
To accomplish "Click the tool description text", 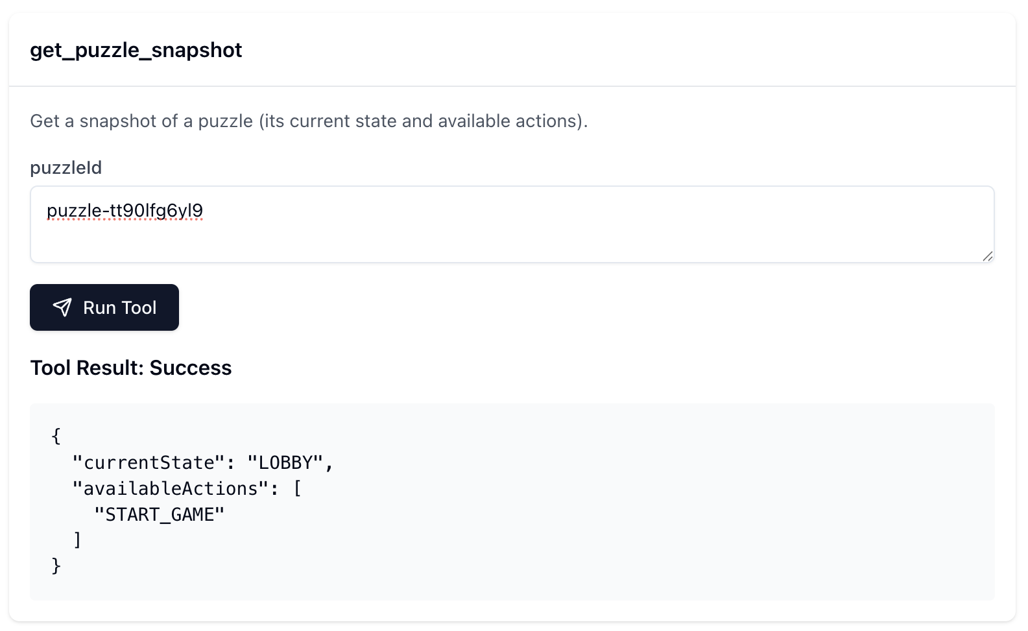I will [309, 121].
